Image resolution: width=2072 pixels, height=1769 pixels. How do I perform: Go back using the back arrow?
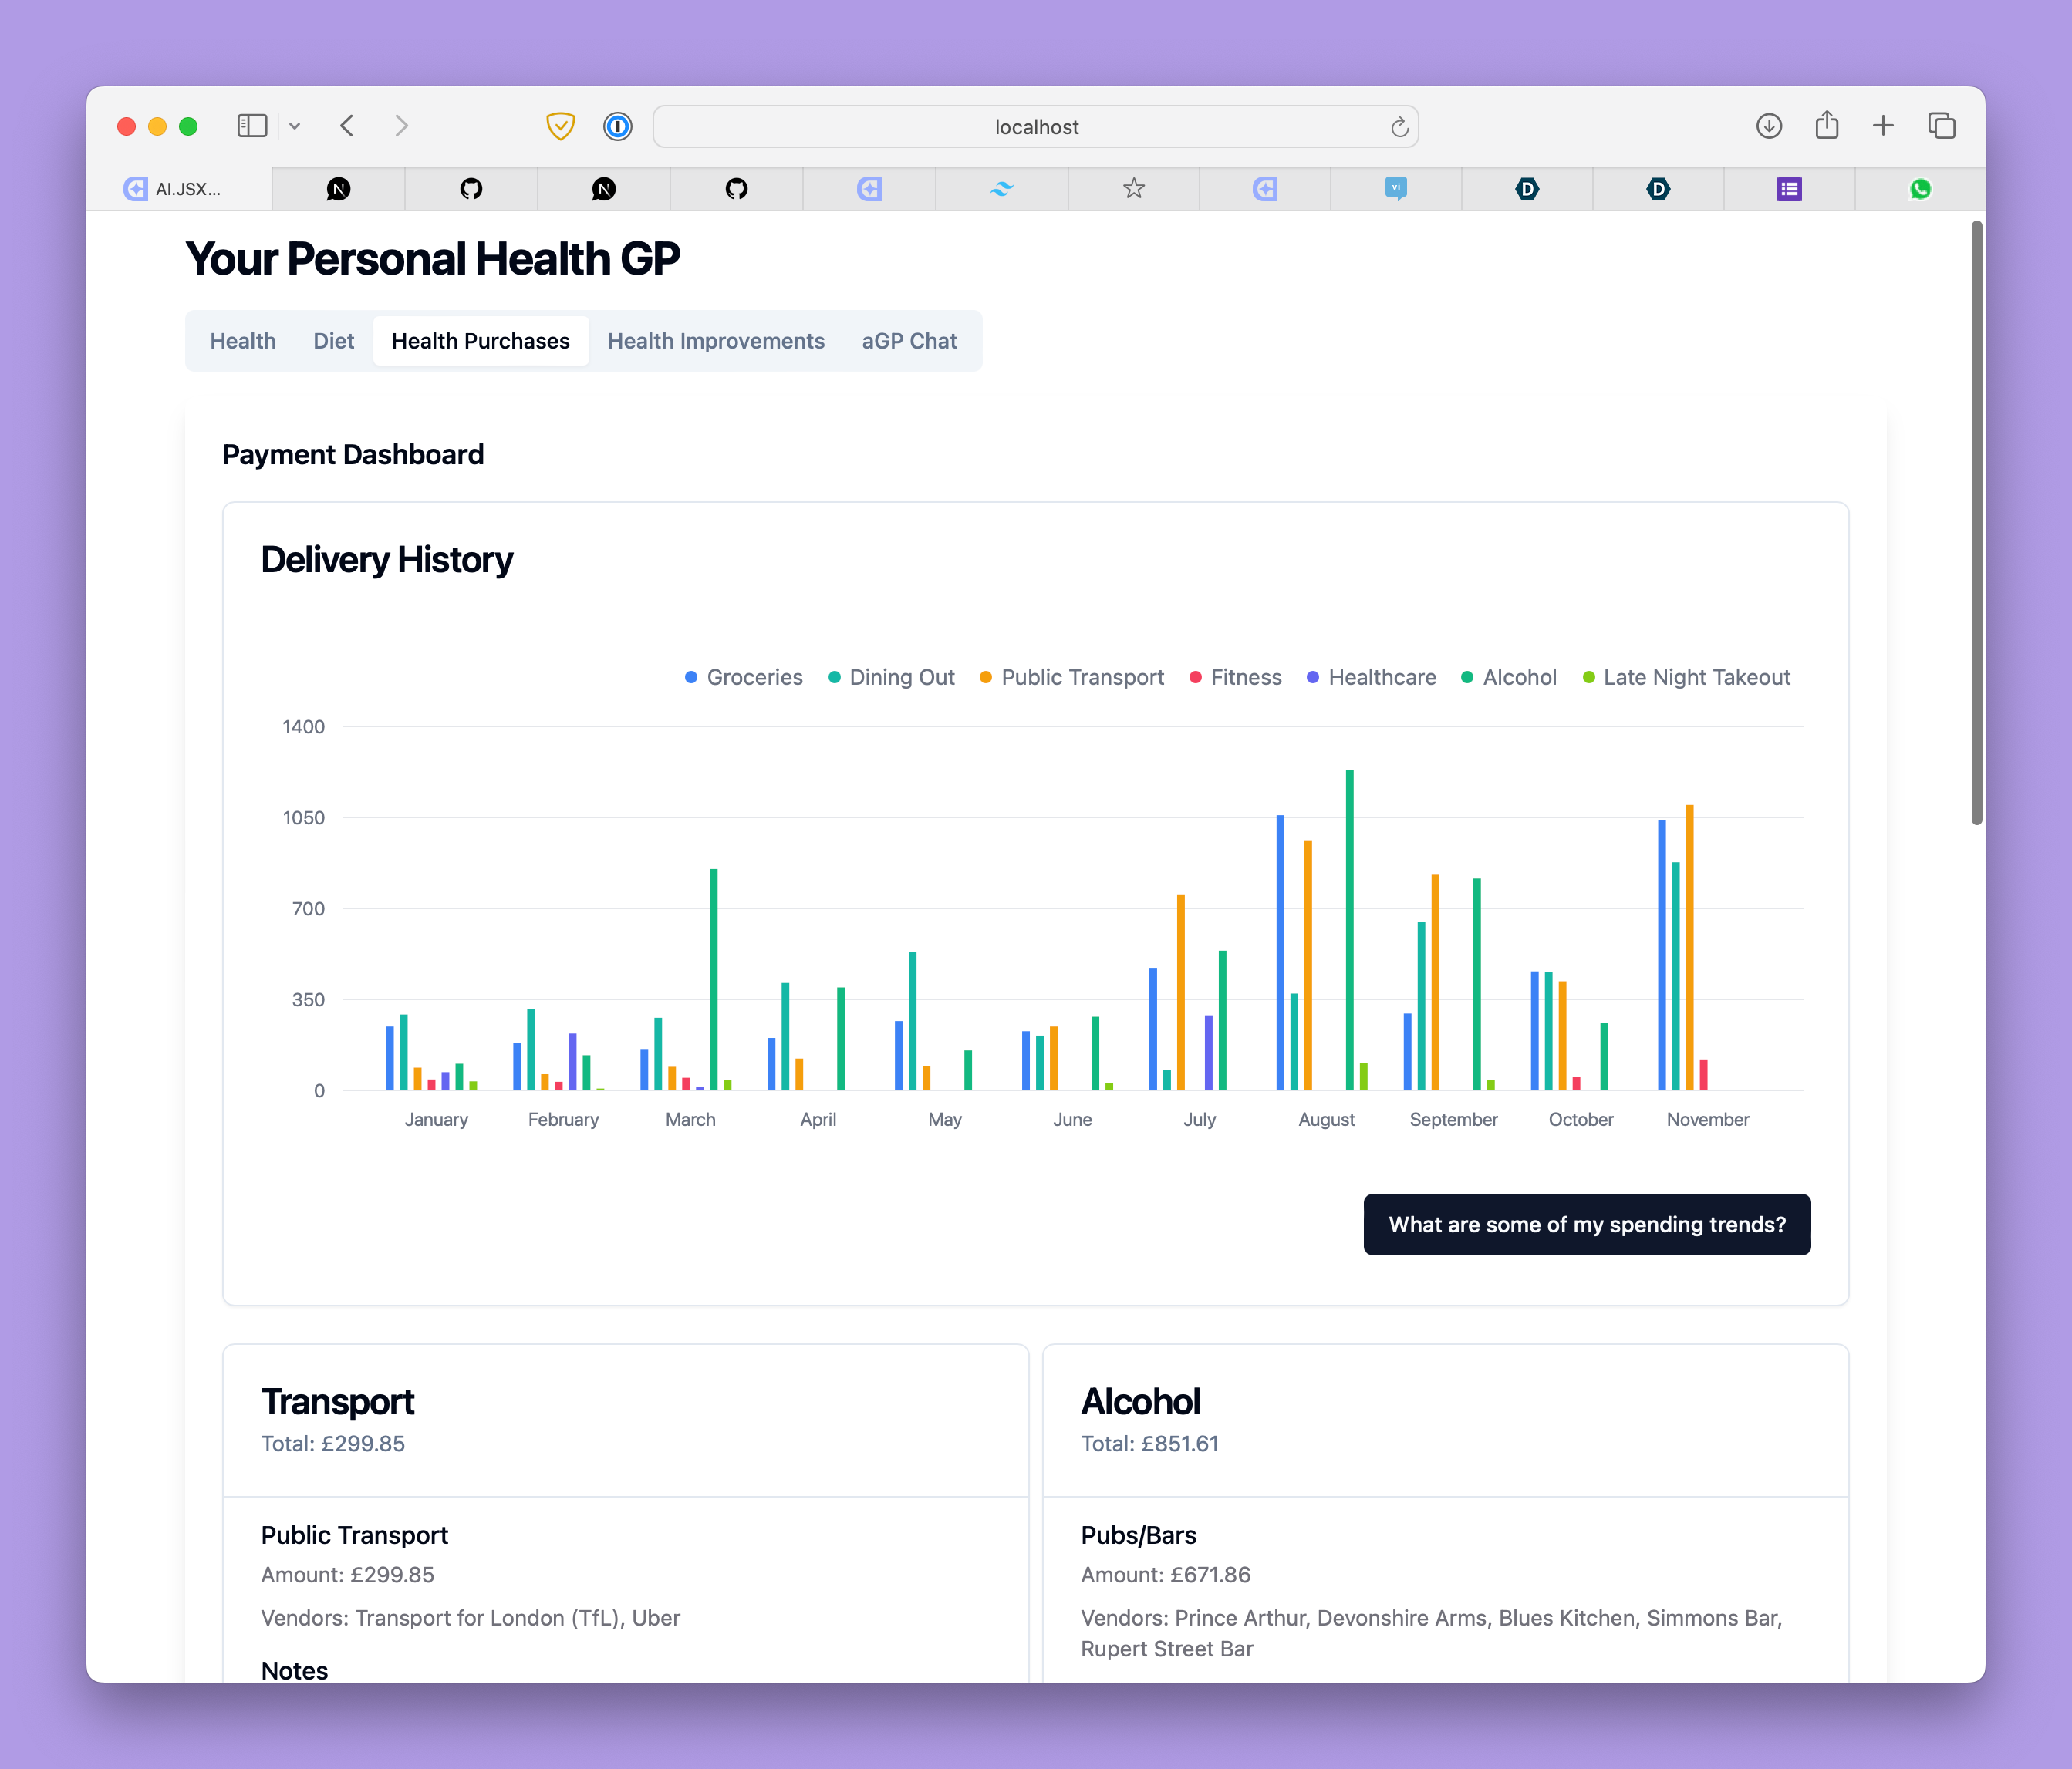(x=348, y=126)
